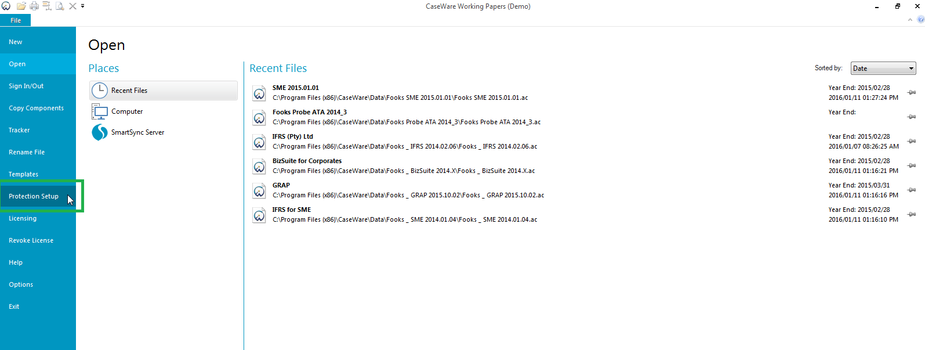
Task: Select the File tab
Action: point(16,20)
